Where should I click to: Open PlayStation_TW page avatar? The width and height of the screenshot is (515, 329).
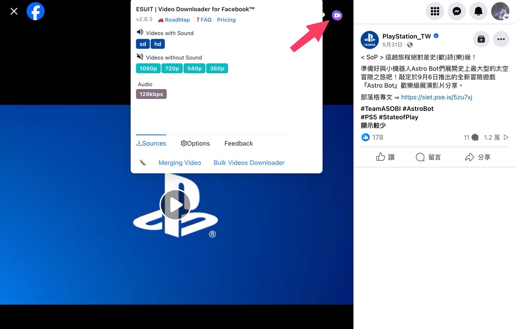(369, 40)
